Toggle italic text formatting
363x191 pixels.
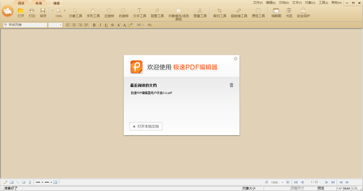click(100, 25)
